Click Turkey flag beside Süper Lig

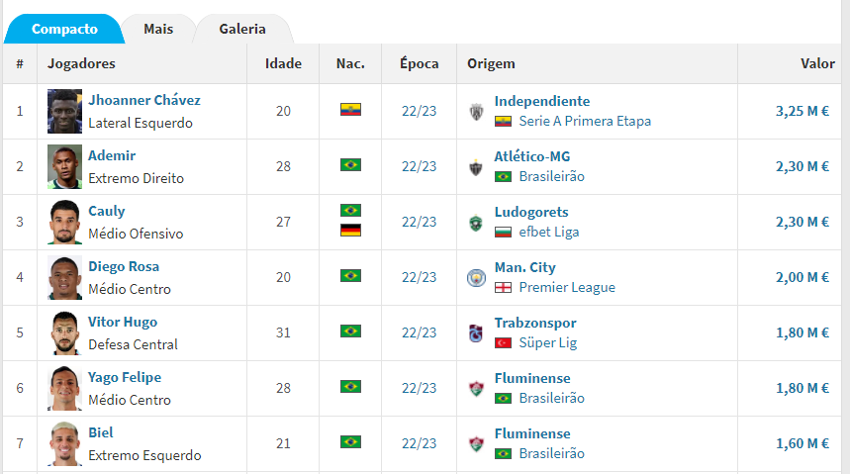503,342
